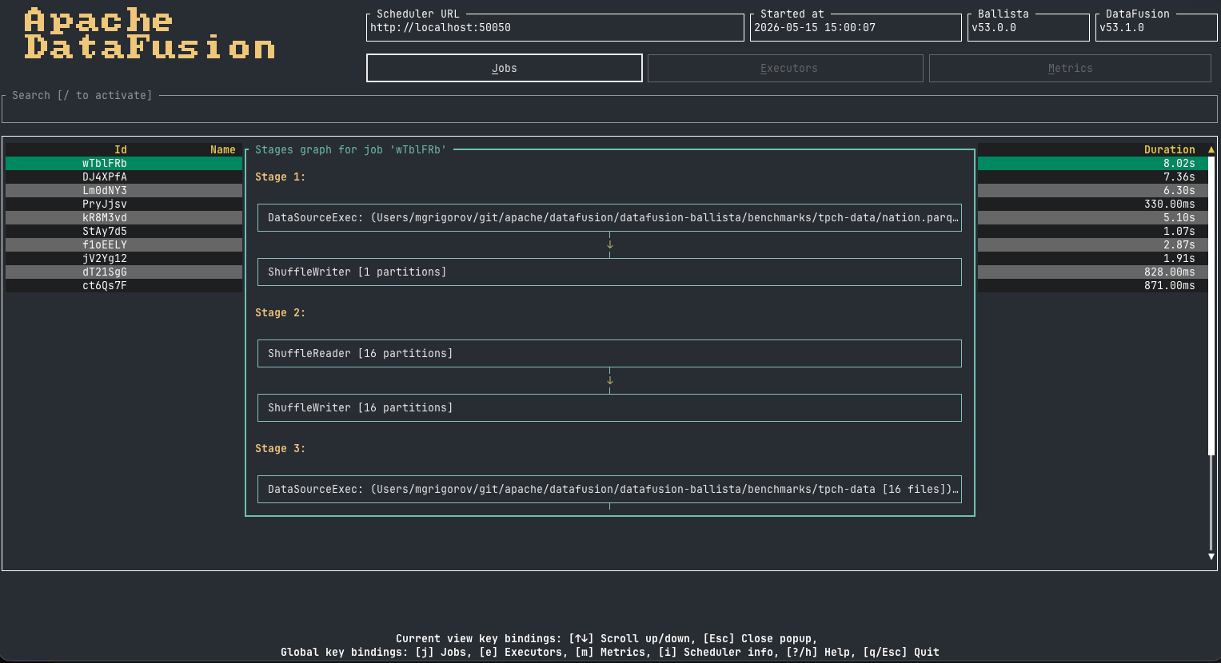Image resolution: width=1221 pixels, height=663 pixels.
Task: Click the '[m] Metrics' key binding hint
Action: point(610,652)
